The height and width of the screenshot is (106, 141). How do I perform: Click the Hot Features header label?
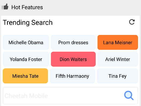coord(27,7)
